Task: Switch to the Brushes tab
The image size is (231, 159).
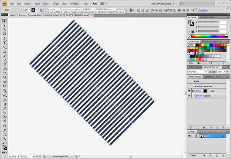Action: 206,41
